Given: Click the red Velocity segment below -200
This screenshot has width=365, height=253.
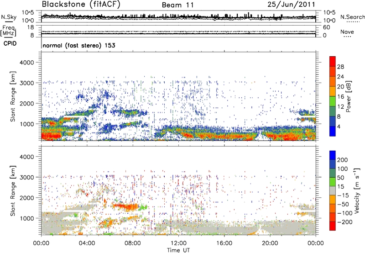Looking at the screenshot, I should 333,226.
